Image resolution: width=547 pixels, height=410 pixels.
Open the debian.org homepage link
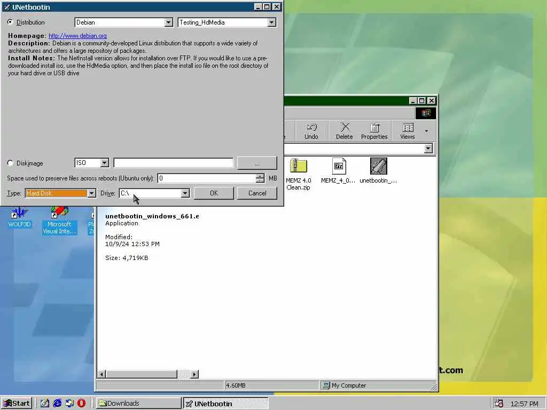[77, 36]
